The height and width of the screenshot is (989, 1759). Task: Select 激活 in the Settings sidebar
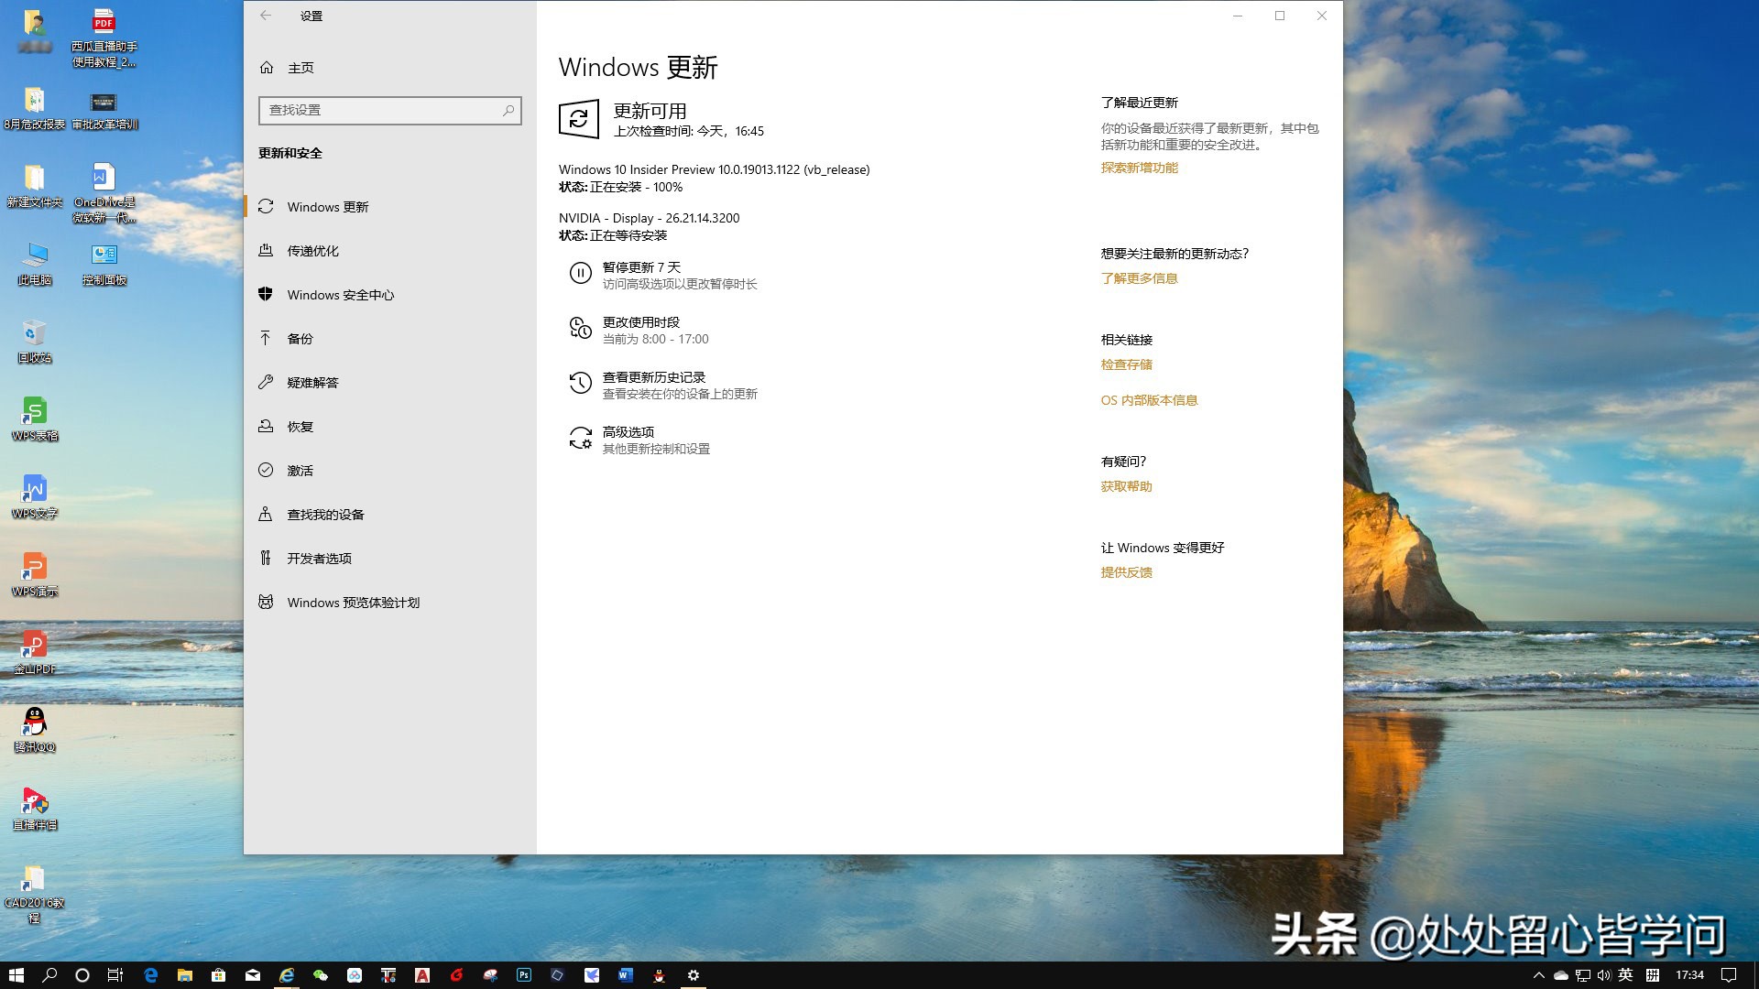coord(299,470)
